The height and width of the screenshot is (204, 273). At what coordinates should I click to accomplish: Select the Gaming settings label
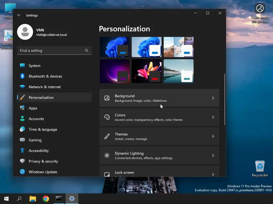[x=35, y=140]
